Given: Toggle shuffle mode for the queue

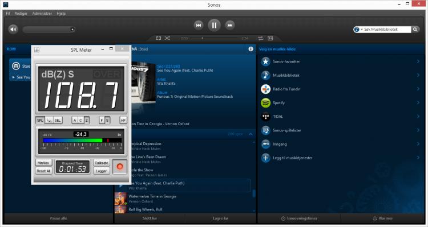Looking at the screenshot, I should (167, 38).
